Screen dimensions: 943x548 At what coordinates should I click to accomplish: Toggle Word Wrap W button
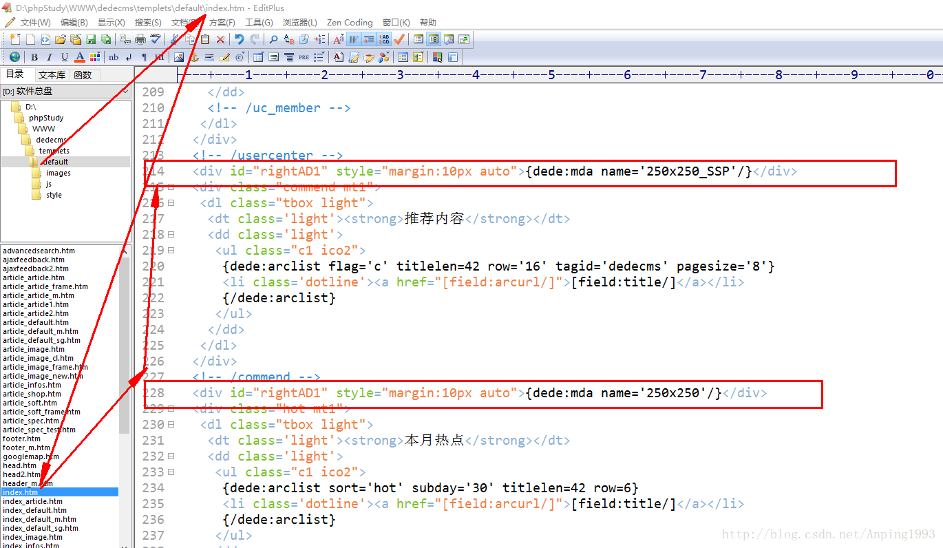pyautogui.click(x=353, y=39)
